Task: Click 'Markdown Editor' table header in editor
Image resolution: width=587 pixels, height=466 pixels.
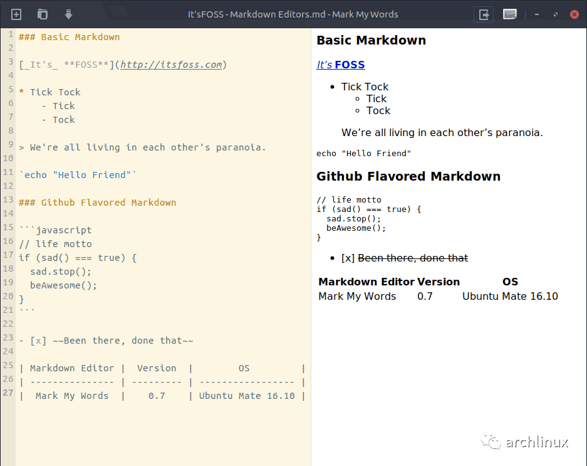Action: [x=72, y=368]
